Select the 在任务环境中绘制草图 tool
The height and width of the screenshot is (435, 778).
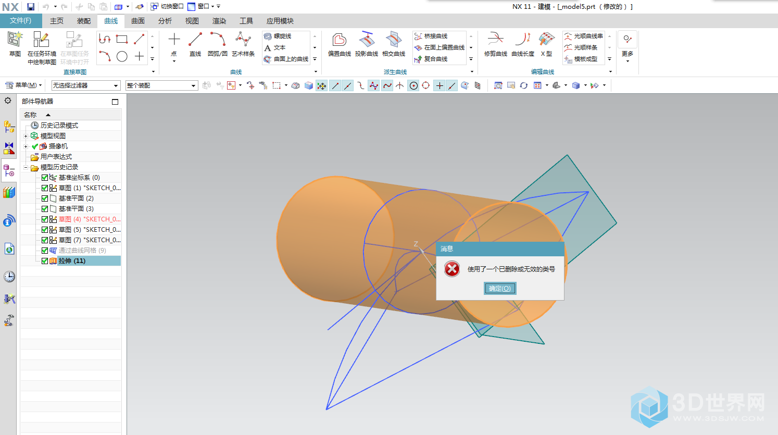click(x=42, y=48)
